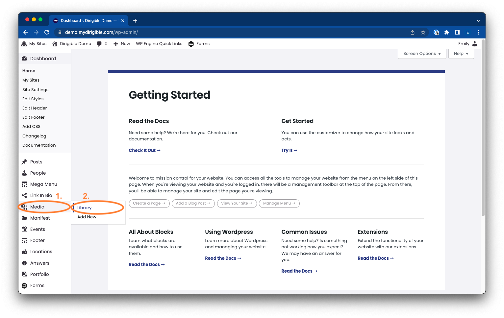Click the People person icon
The width and height of the screenshot is (504, 318).
point(24,173)
